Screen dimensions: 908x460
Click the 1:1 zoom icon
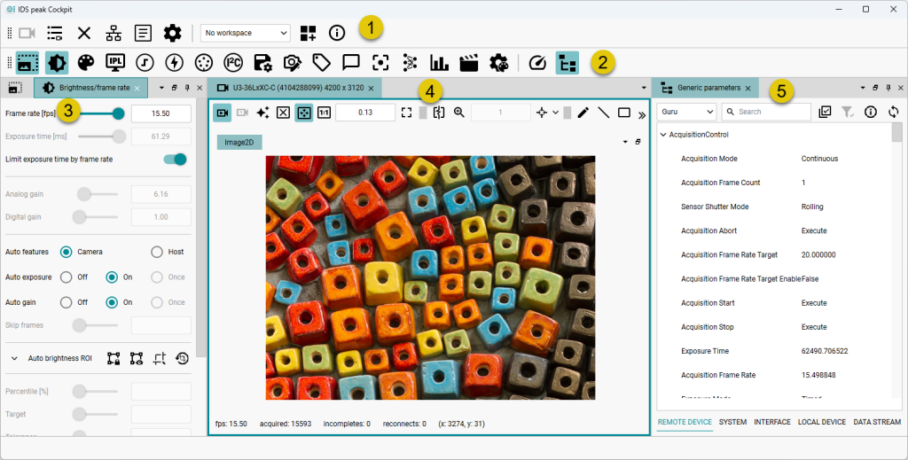(x=324, y=113)
